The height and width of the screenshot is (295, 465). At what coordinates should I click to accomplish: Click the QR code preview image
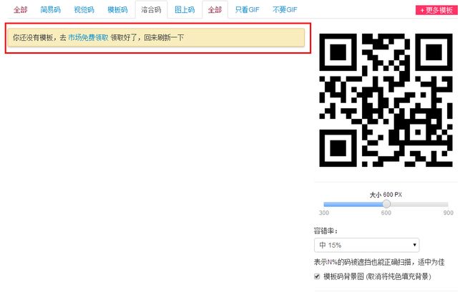click(386, 100)
